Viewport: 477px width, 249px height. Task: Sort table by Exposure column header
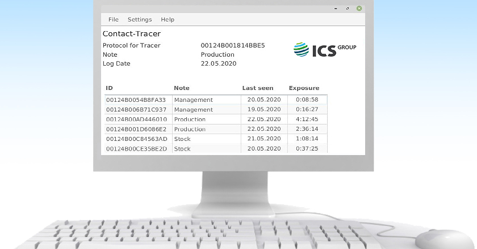point(304,88)
